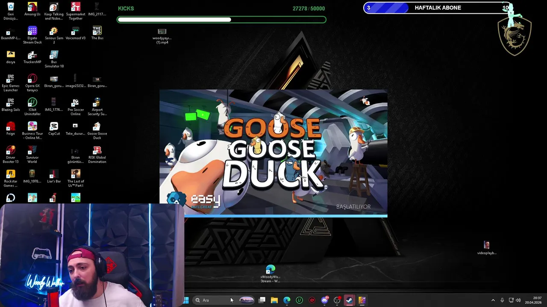Open the Elgato Stream Deck shortcut
Image resolution: width=547 pixels, height=307 pixels.
pyautogui.click(x=32, y=35)
